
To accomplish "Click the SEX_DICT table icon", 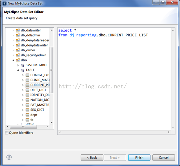I will click(x=27, y=110).
